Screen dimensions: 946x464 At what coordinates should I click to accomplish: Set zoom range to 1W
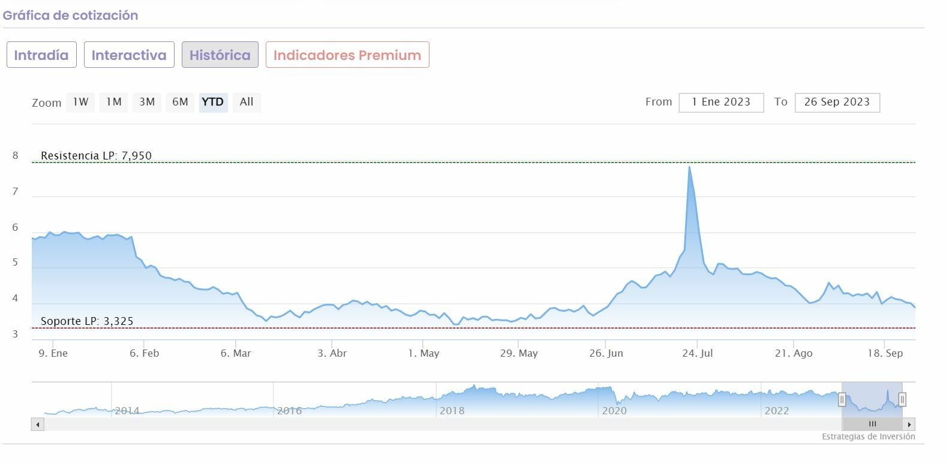click(x=80, y=102)
